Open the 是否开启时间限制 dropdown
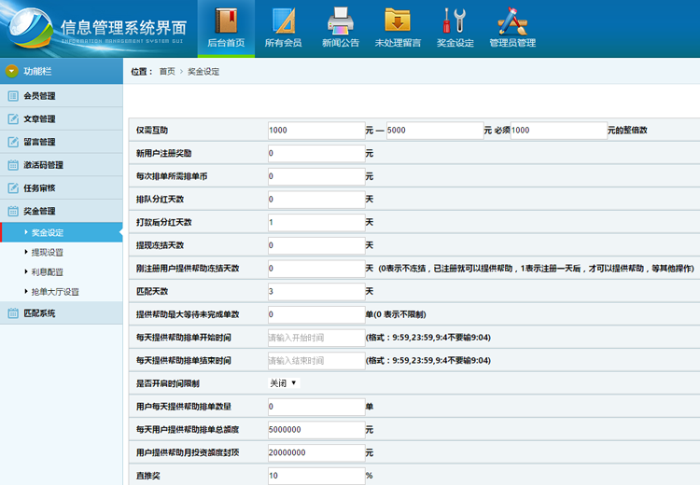 pyautogui.click(x=284, y=383)
